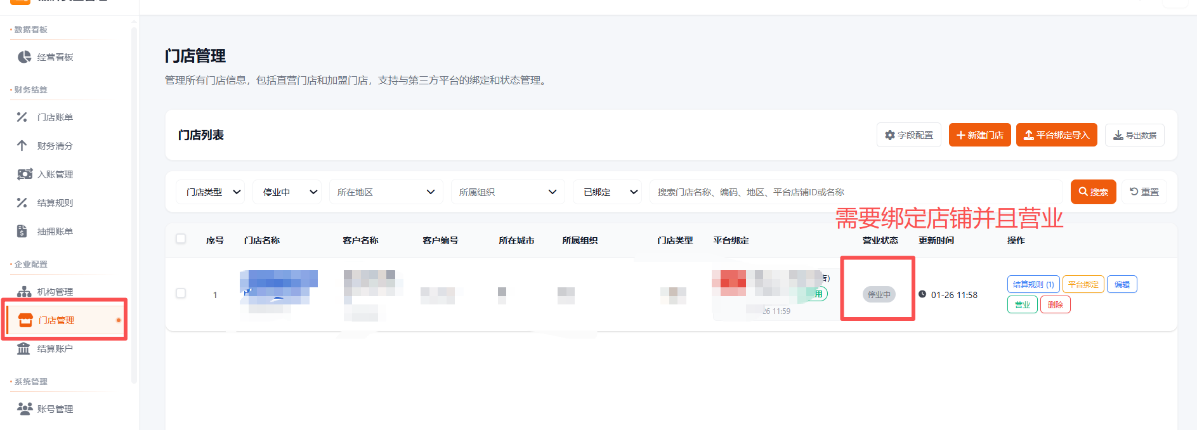
Task: Click 平台绑定导入 button
Action: pos(1056,135)
